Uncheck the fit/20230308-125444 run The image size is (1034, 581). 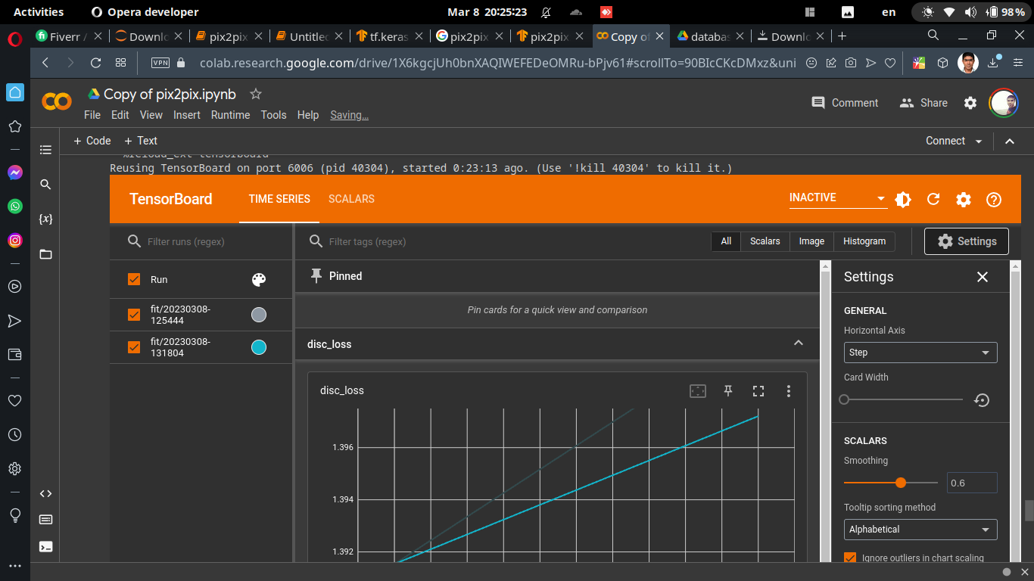[134, 315]
